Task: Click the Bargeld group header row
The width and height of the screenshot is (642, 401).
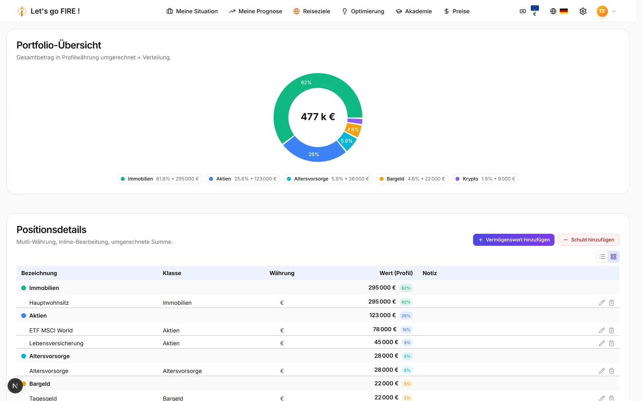Action: tap(318, 384)
